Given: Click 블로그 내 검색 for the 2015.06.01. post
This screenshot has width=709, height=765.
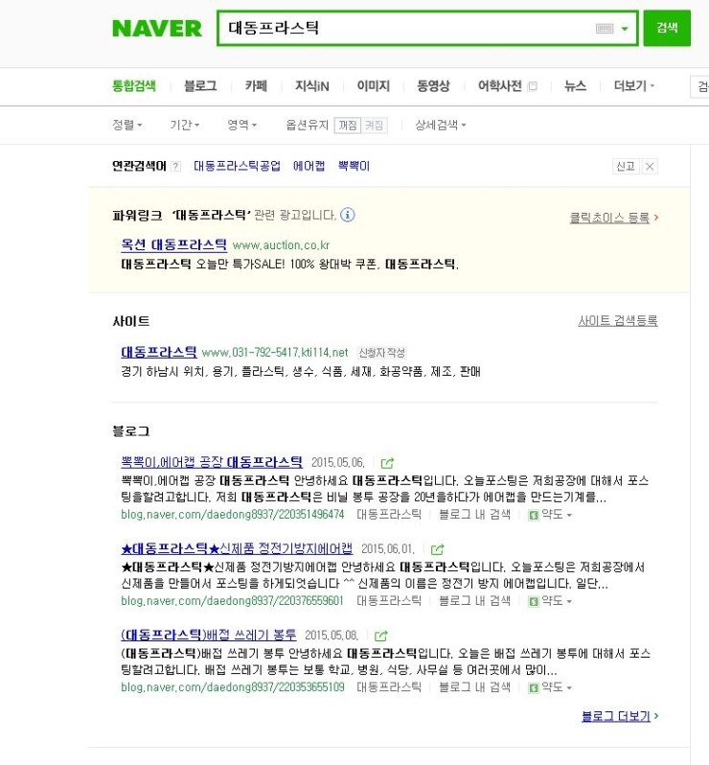Looking at the screenshot, I should [474, 600].
